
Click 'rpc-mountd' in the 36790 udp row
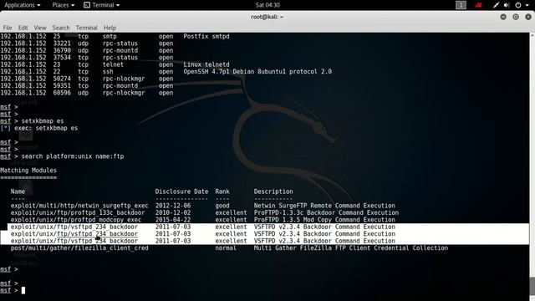120,50
